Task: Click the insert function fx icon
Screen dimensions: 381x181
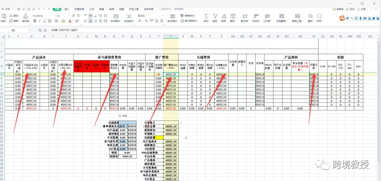Action: 45,30
